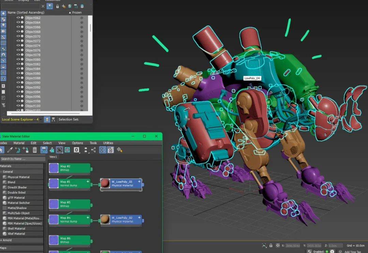This screenshot has width=368, height=253.
Task: Toggle visibility of Object080
Action: point(18,60)
